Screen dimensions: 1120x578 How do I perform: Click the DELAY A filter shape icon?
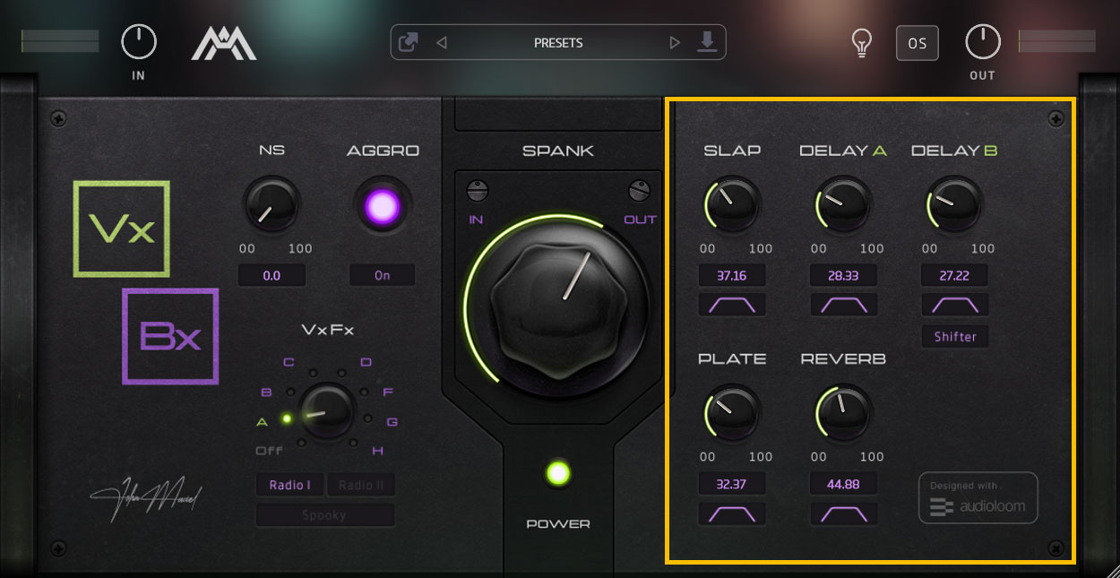pyautogui.click(x=843, y=305)
